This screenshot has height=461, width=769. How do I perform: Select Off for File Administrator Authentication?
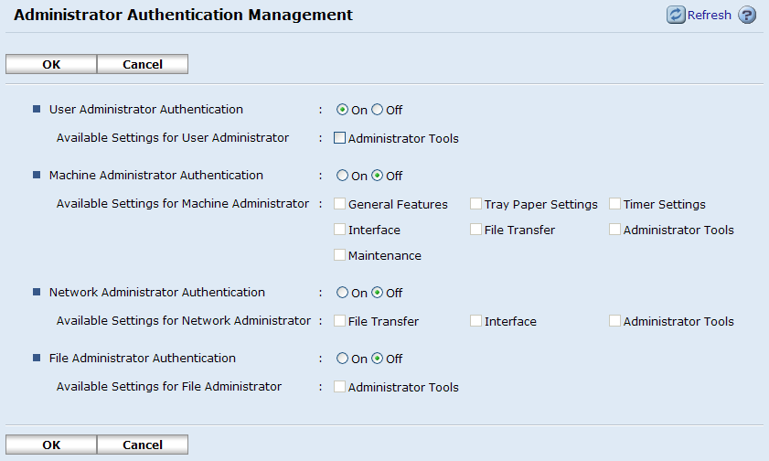377,359
